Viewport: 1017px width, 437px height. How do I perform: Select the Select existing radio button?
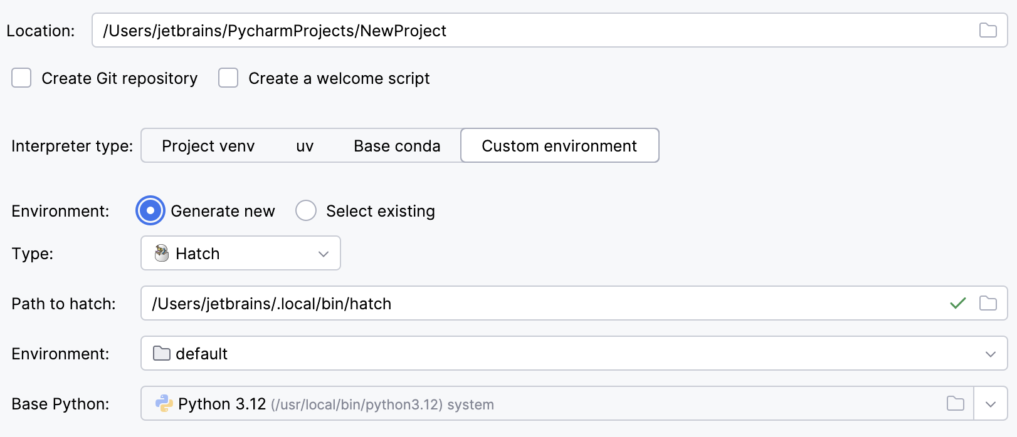pos(306,211)
